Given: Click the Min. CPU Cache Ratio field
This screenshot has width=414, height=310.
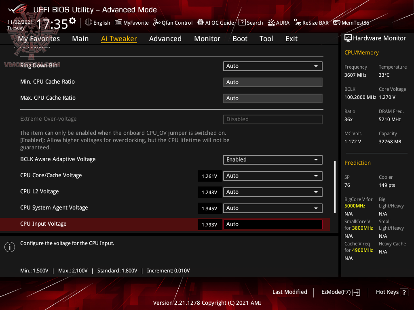Looking at the screenshot, I should point(273,82).
